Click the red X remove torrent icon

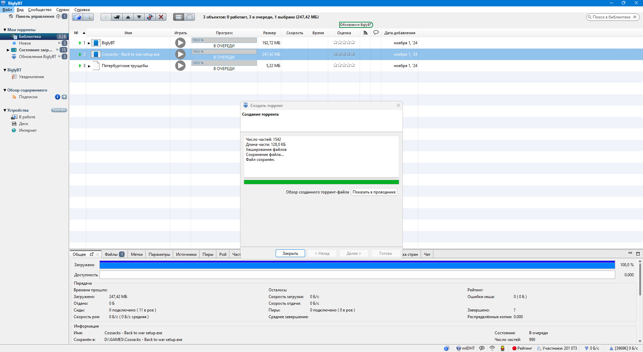click(x=161, y=17)
